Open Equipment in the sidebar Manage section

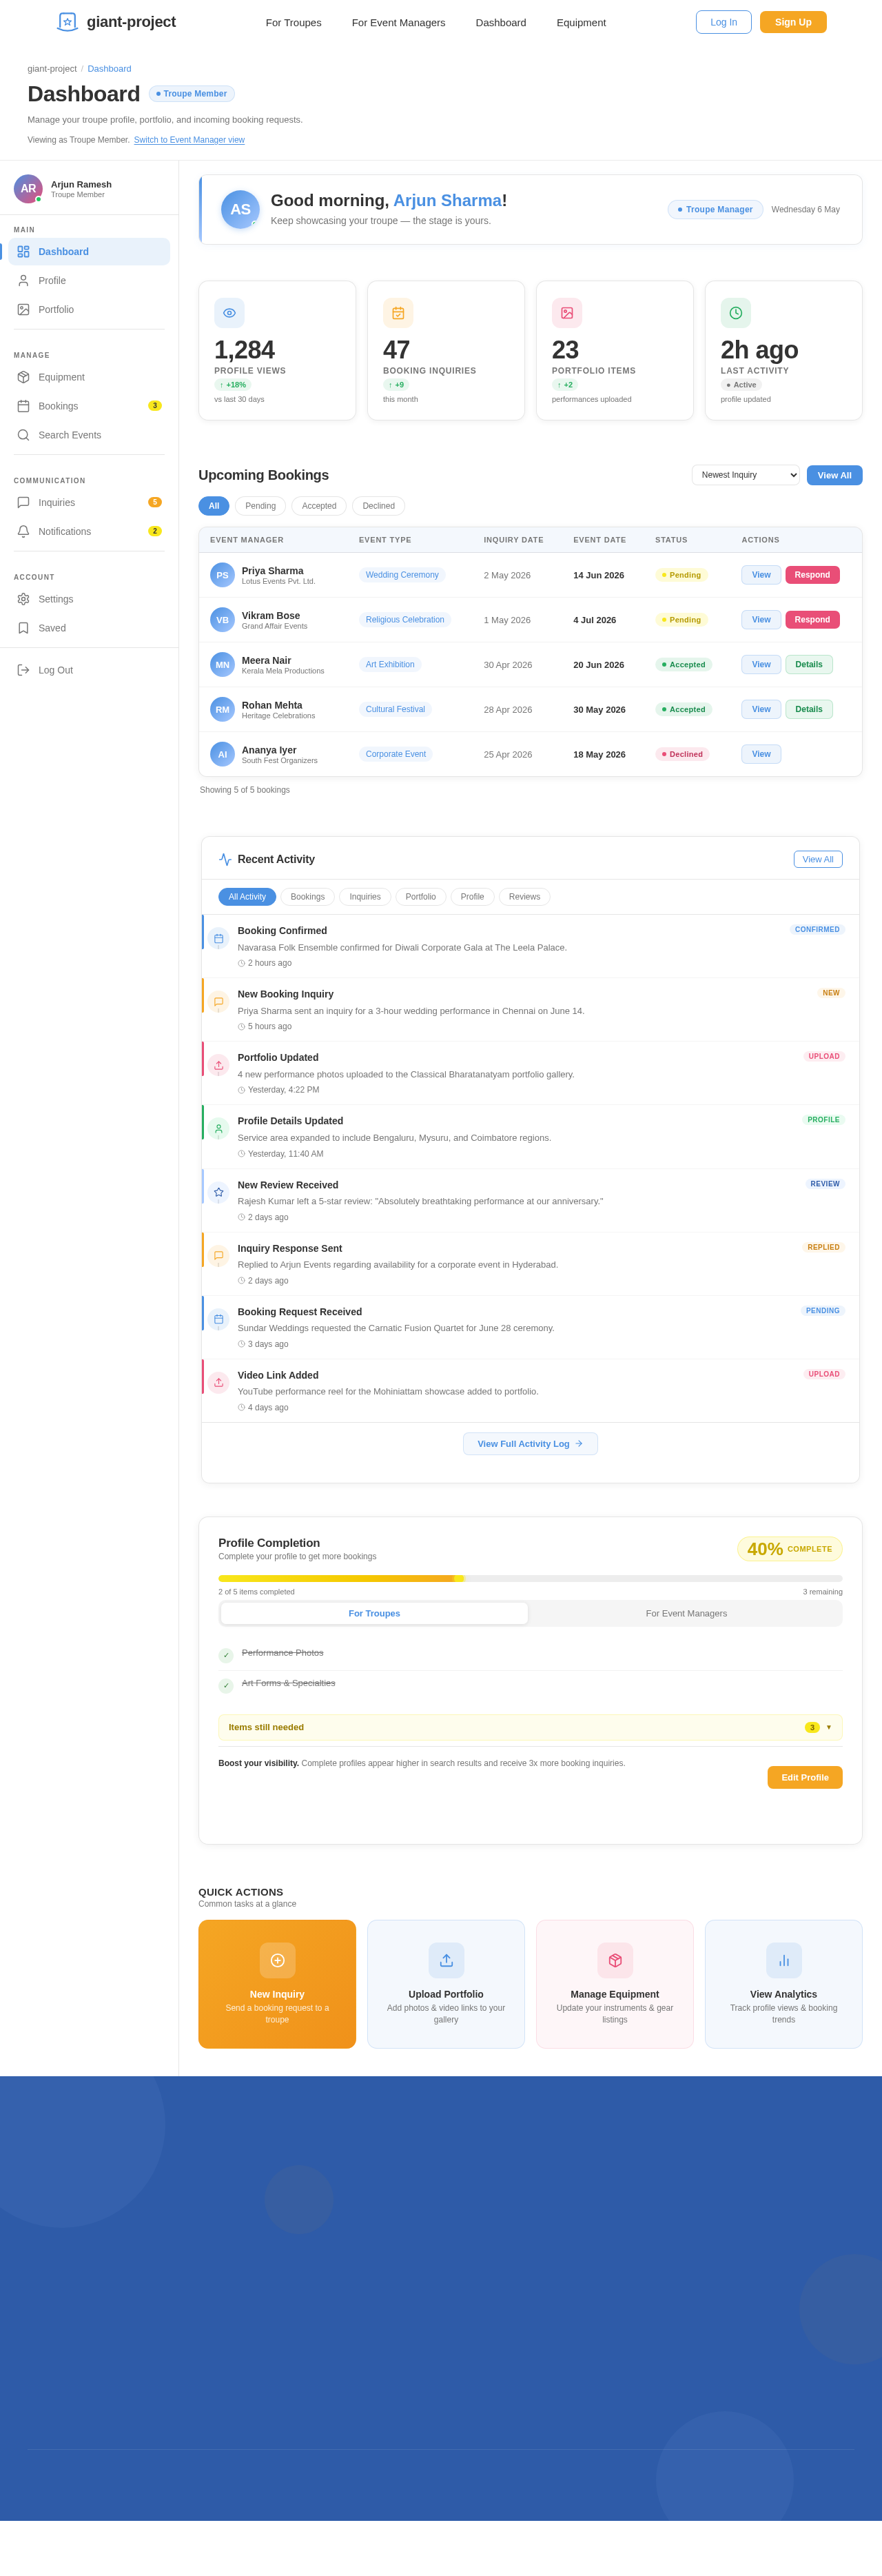(89, 377)
